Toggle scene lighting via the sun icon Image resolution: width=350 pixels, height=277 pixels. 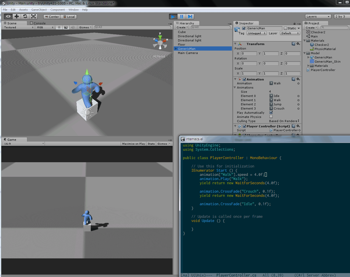point(59,27)
